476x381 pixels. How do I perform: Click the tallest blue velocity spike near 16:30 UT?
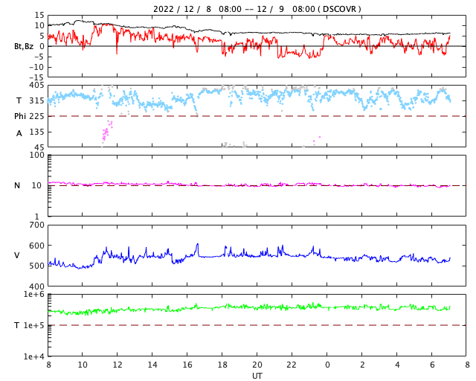(198, 245)
